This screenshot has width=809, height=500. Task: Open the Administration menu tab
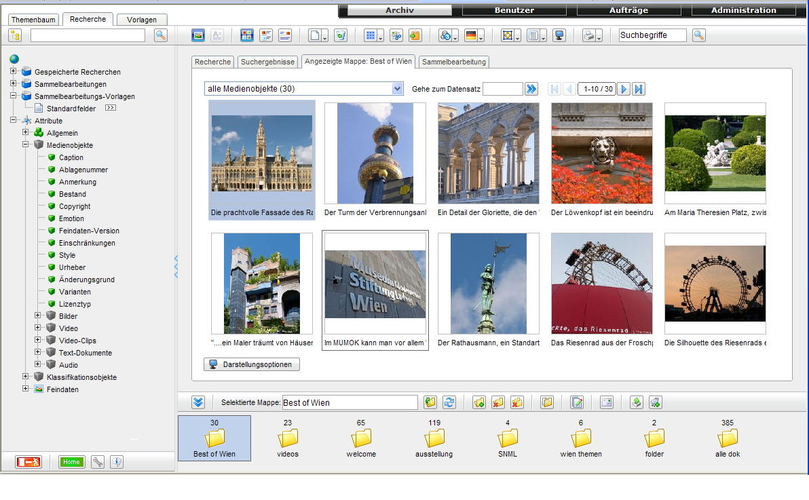(743, 10)
